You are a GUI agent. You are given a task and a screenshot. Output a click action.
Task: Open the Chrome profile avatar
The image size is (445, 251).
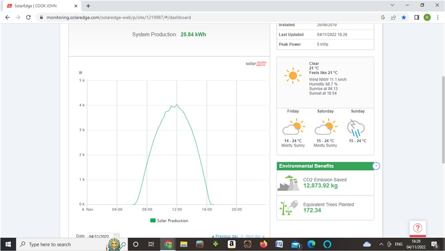point(427,17)
